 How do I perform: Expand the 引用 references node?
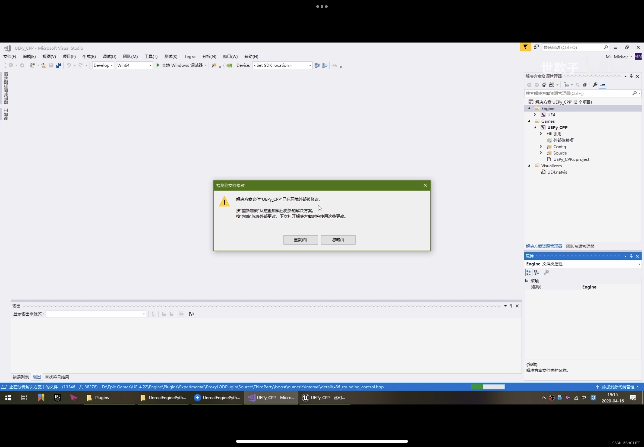click(541, 134)
